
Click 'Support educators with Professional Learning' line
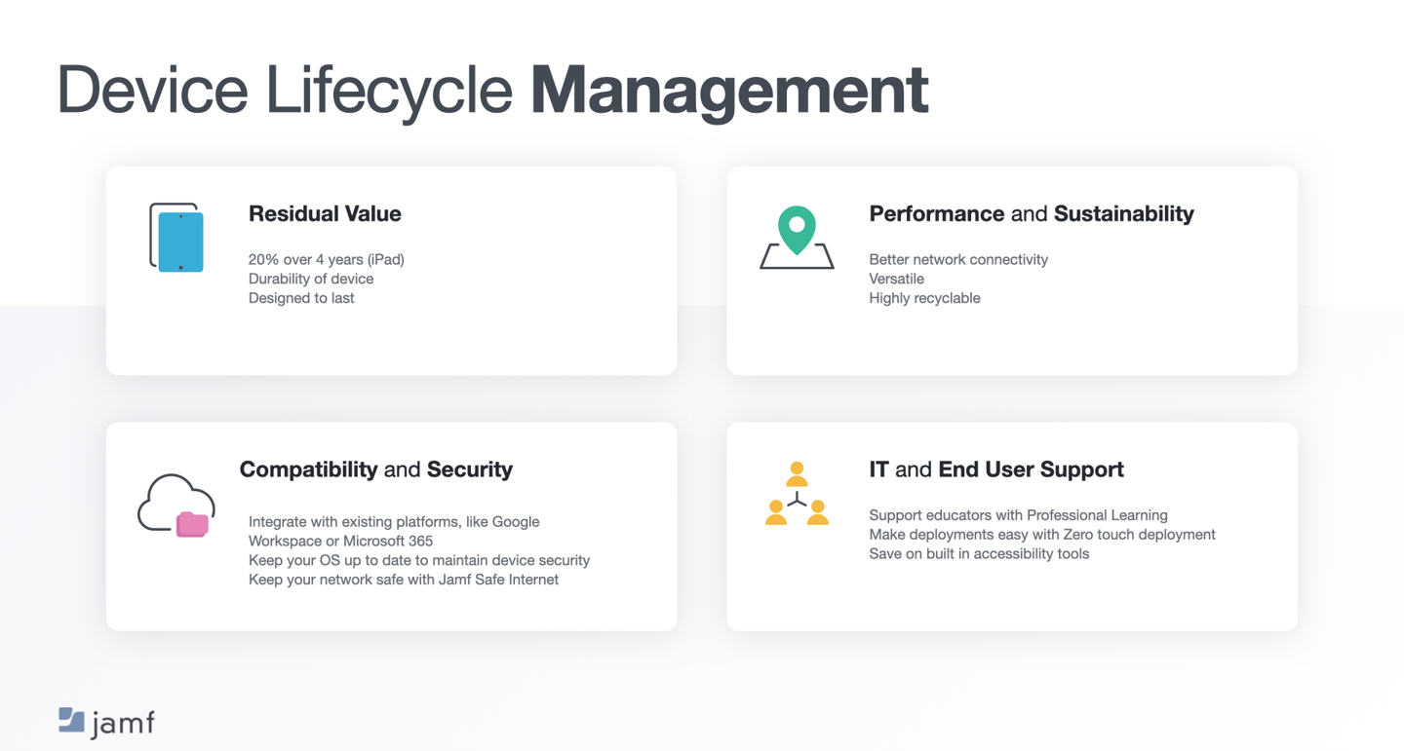pos(1018,514)
